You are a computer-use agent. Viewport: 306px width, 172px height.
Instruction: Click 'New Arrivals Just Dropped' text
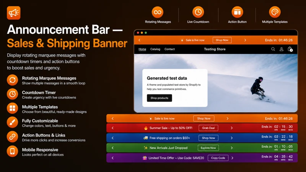168,148
